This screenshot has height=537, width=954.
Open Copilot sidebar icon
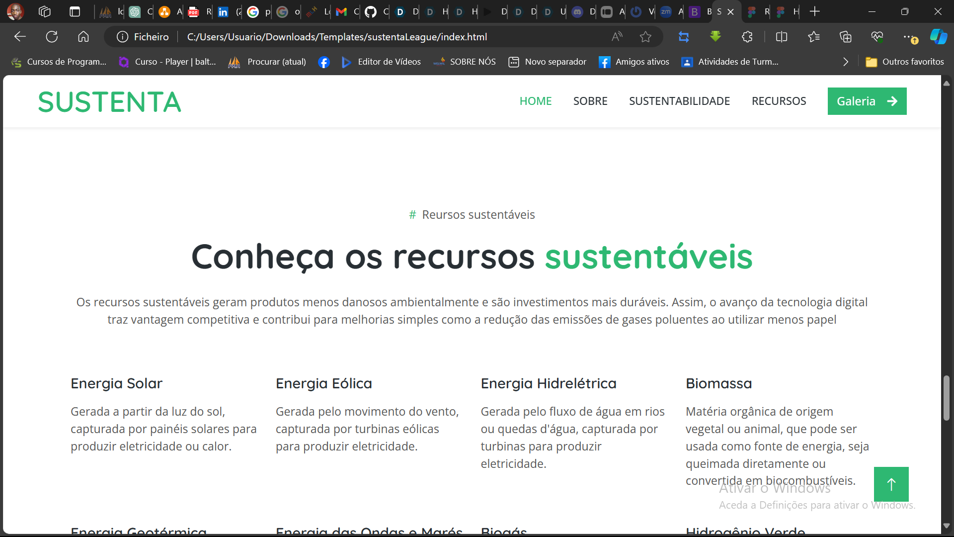tap(938, 37)
